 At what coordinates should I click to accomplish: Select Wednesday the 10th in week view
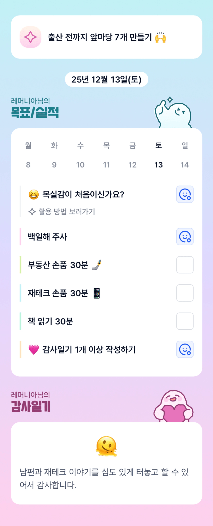pyautogui.click(x=80, y=164)
